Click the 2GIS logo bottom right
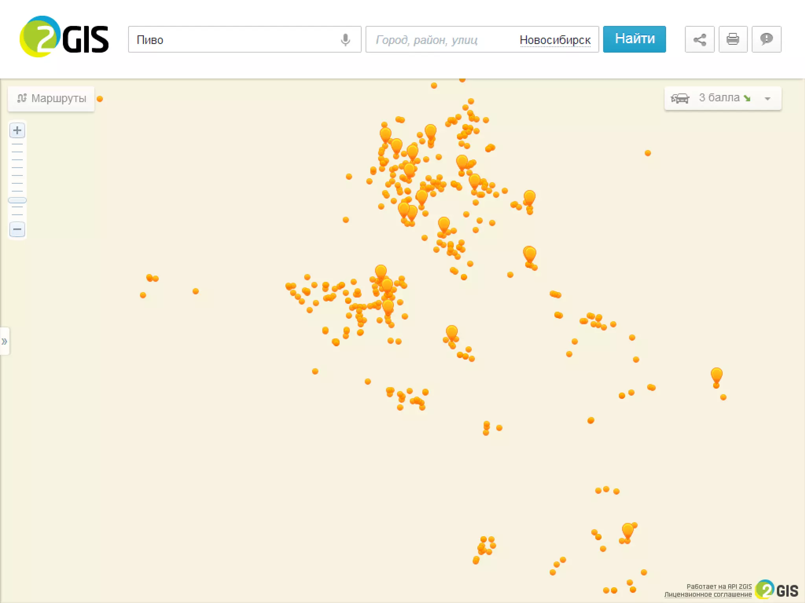The image size is (805, 603). (777, 590)
